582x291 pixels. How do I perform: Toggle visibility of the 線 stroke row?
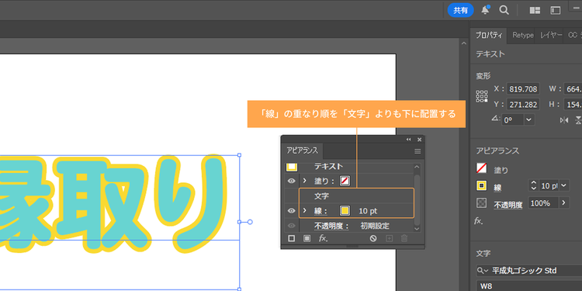[291, 211]
